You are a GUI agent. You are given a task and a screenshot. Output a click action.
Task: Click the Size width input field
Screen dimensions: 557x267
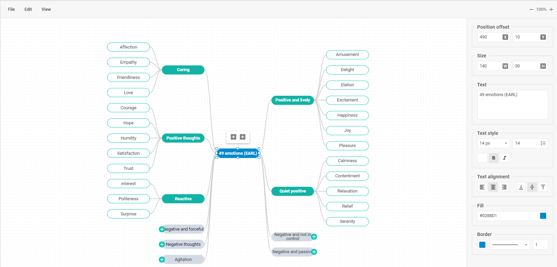tap(490, 66)
